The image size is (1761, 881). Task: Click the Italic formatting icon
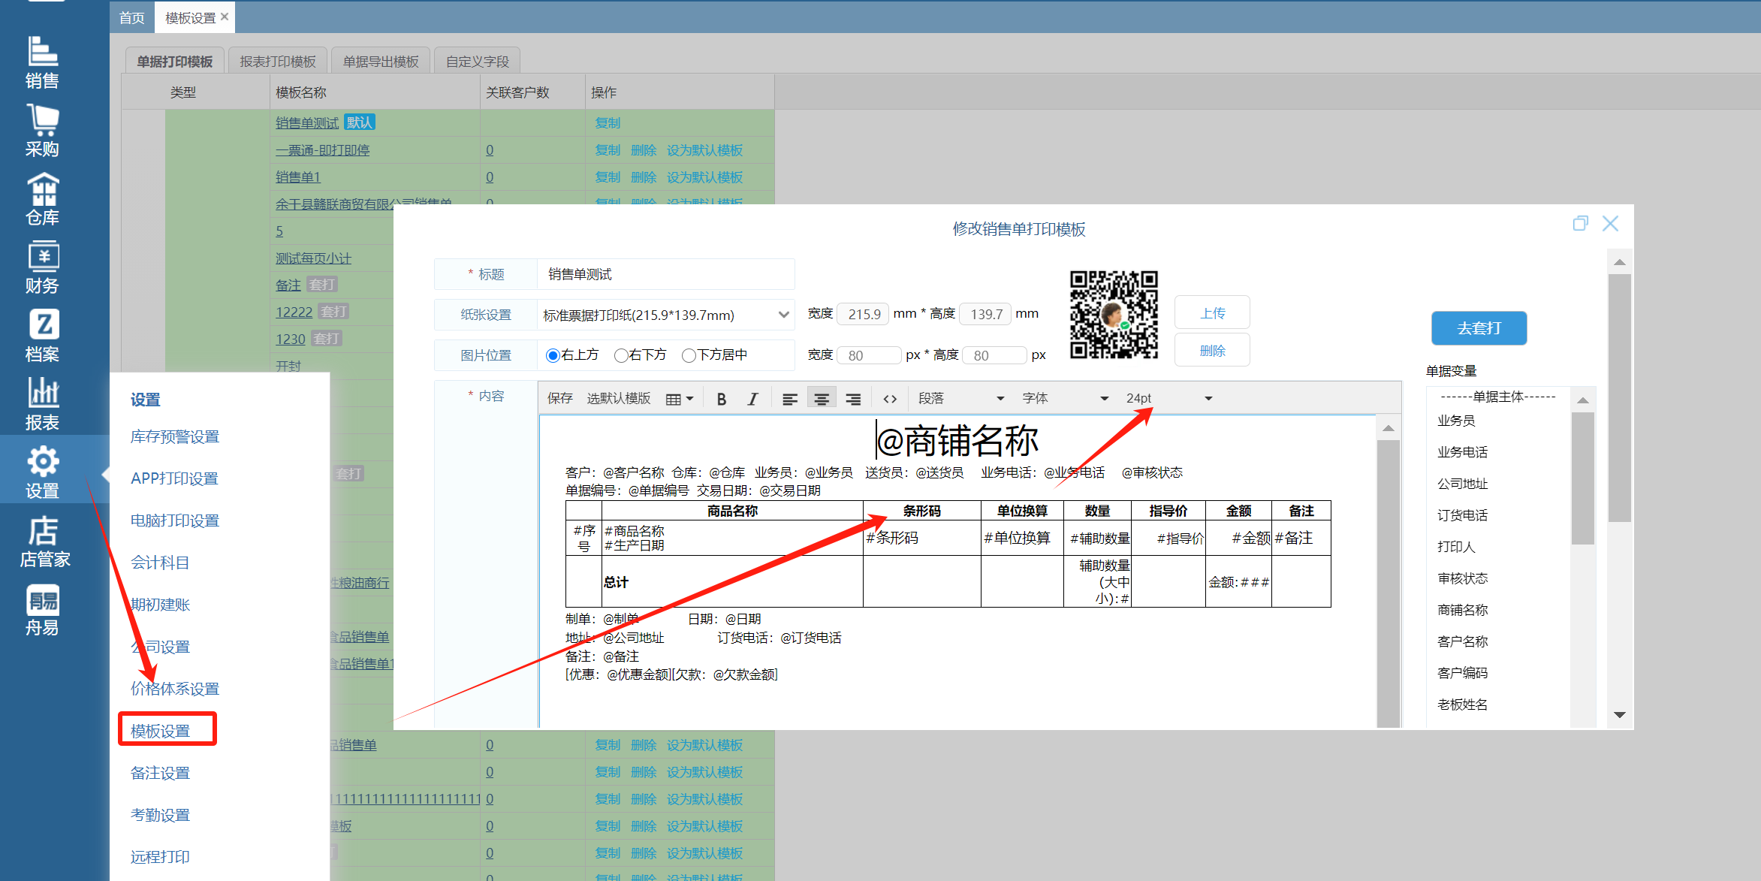click(752, 399)
